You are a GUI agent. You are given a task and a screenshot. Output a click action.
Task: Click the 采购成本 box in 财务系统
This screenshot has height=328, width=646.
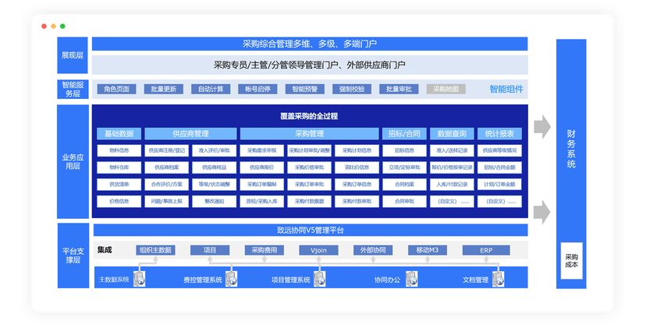571,261
